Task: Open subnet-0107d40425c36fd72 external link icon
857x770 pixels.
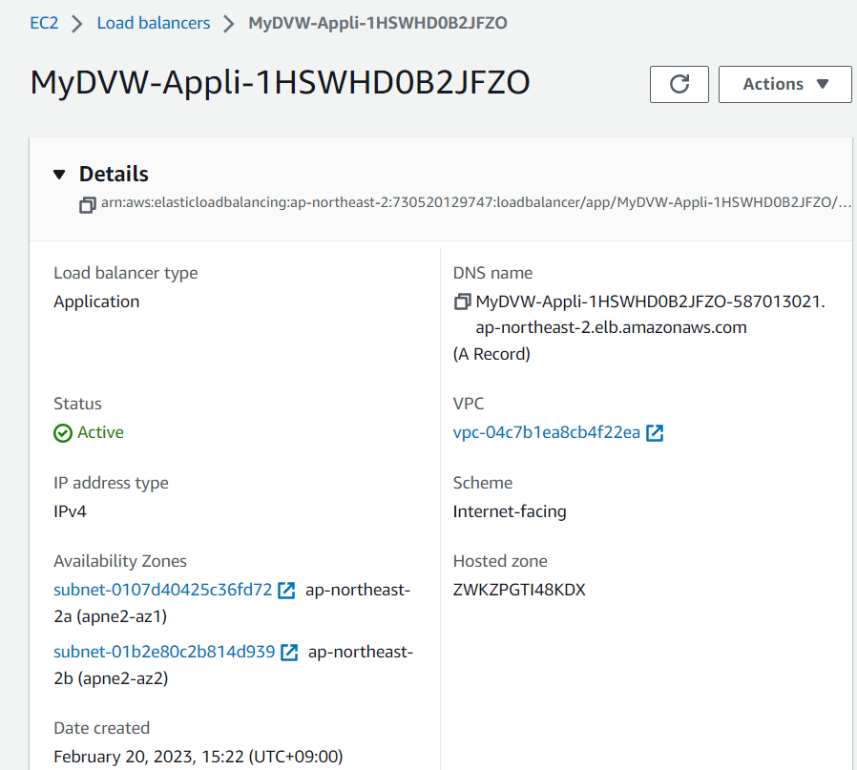Action: click(x=286, y=591)
